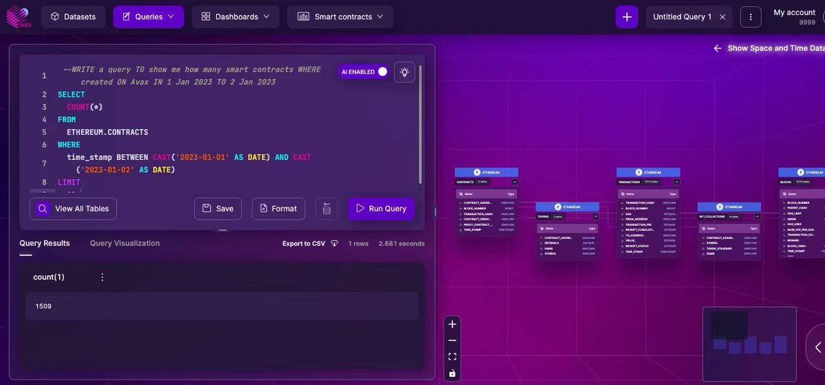Click the lightbulb AI suggestion icon
The width and height of the screenshot is (825, 385).
pyautogui.click(x=404, y=71)
